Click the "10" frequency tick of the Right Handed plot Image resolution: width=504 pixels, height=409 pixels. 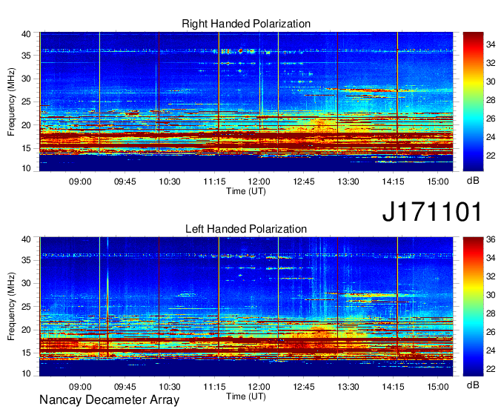27,168
